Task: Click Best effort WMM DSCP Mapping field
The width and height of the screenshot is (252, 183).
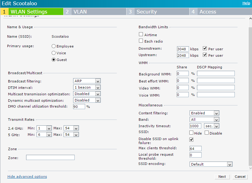Action: pos(216,81)
